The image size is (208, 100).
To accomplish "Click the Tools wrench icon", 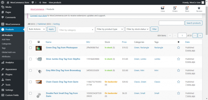I will [3, 85].
